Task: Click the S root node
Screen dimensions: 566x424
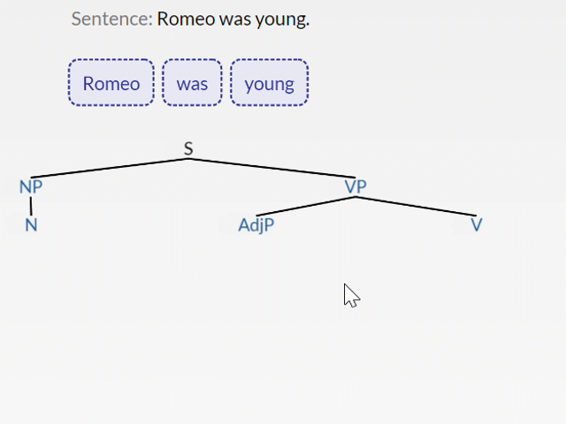Action: click(x=188, y=148)
